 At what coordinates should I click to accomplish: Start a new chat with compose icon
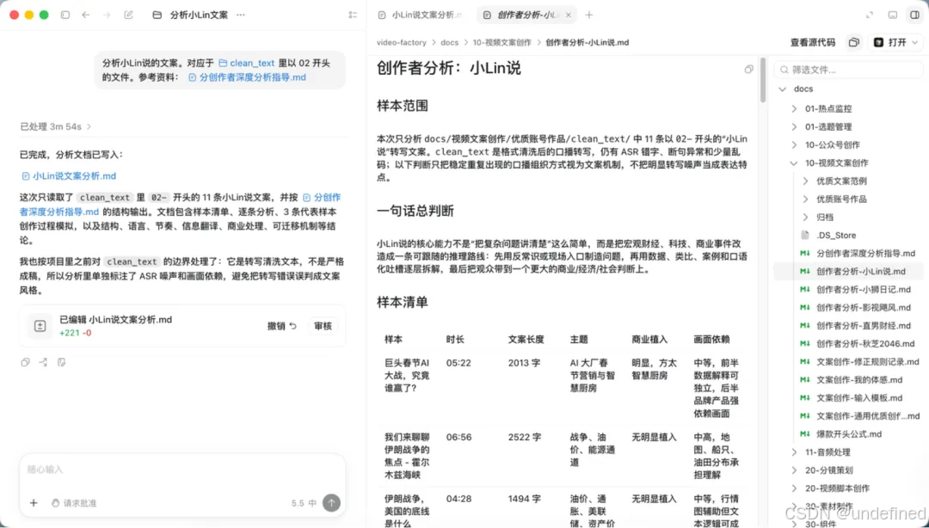click(128, 15)
